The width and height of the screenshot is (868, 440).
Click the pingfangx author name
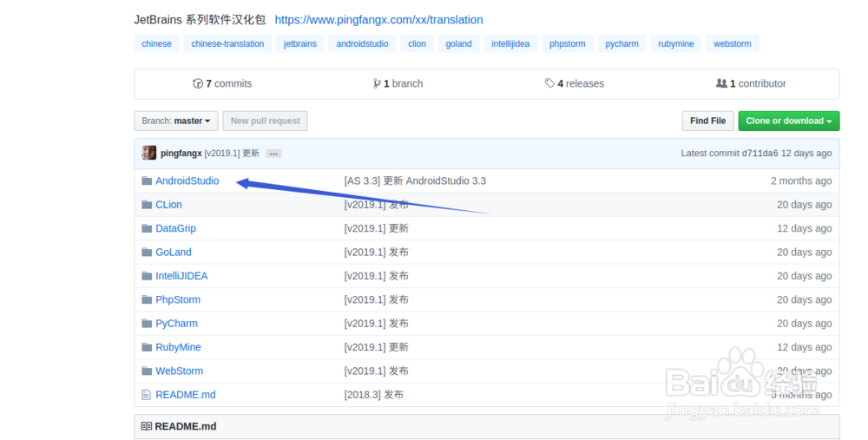(x=181, y=154)
